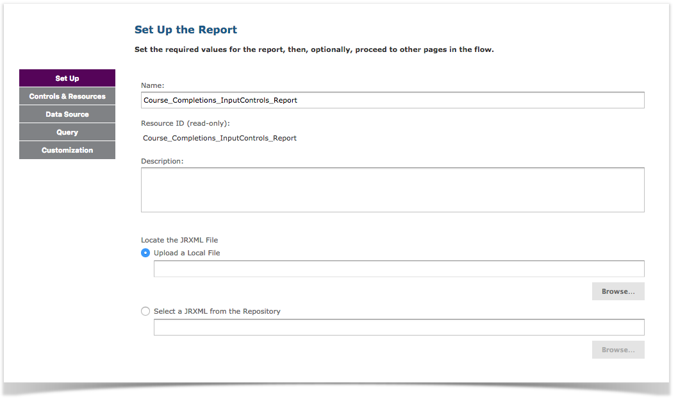
Task: Click the report Name input field
Action: (x=393, y=100)
